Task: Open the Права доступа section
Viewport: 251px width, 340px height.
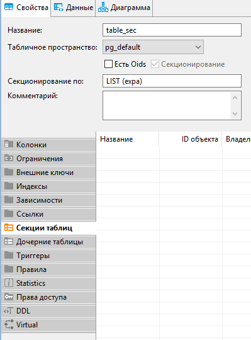Action: click(48, 297)
